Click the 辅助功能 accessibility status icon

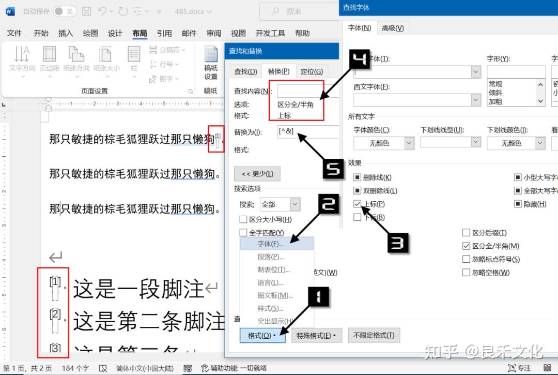tap(205, 368)
